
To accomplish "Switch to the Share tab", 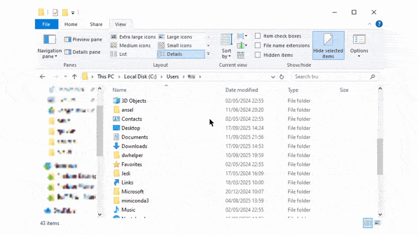I will tap(96, 24).
